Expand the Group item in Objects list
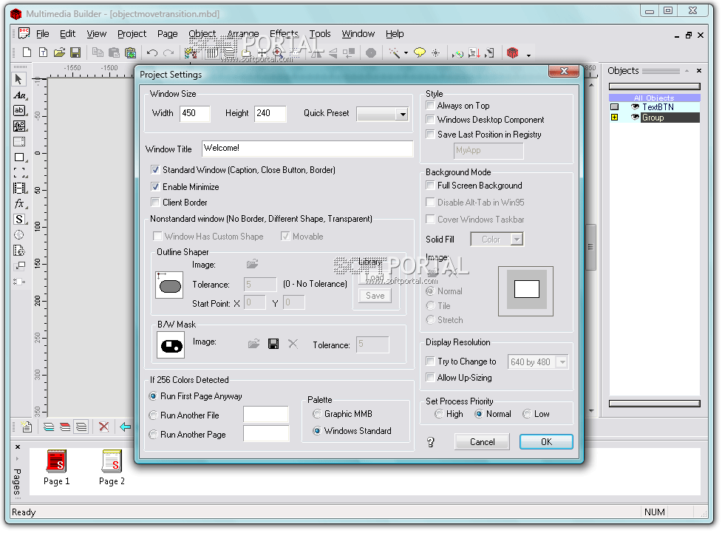 (x=614, y=118)
